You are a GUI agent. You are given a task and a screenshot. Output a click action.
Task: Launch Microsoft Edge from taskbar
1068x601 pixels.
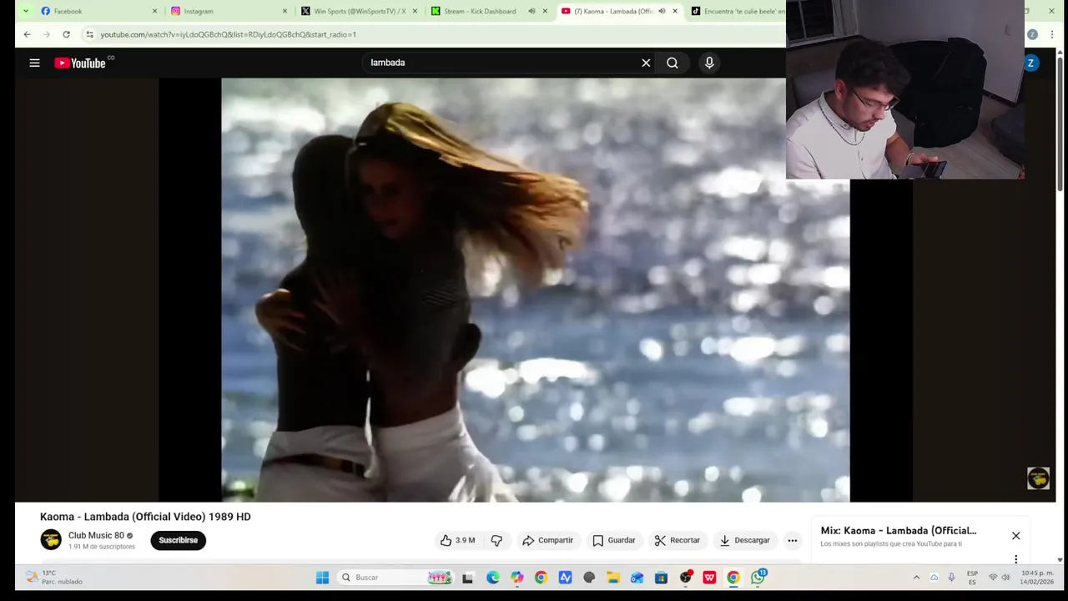click(493, 577)
